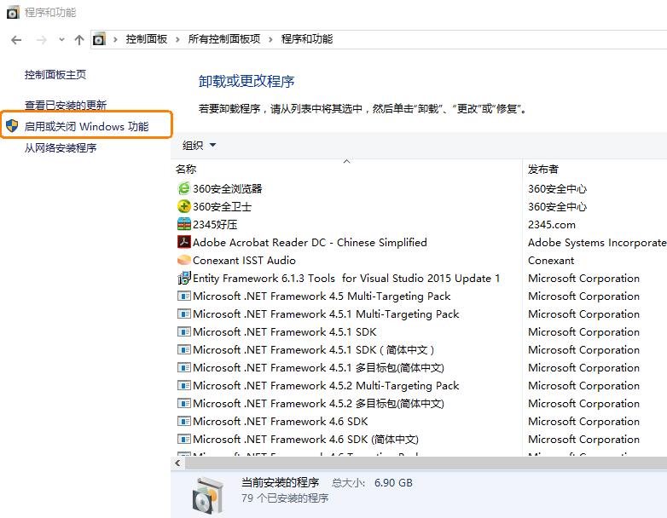Screen dimensions: 667x518
Task: Select 控制面板 breadcrumb
Action: click(147, 39)
